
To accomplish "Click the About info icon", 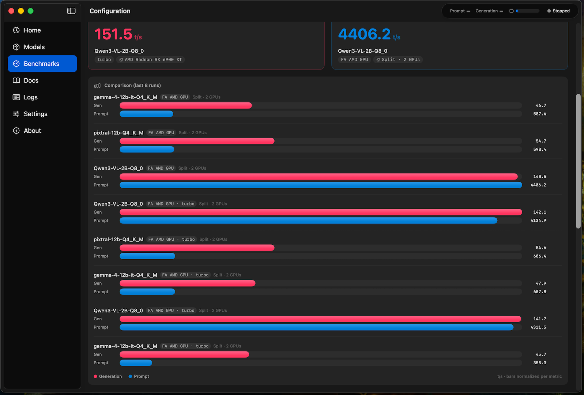I will point(16,131).
